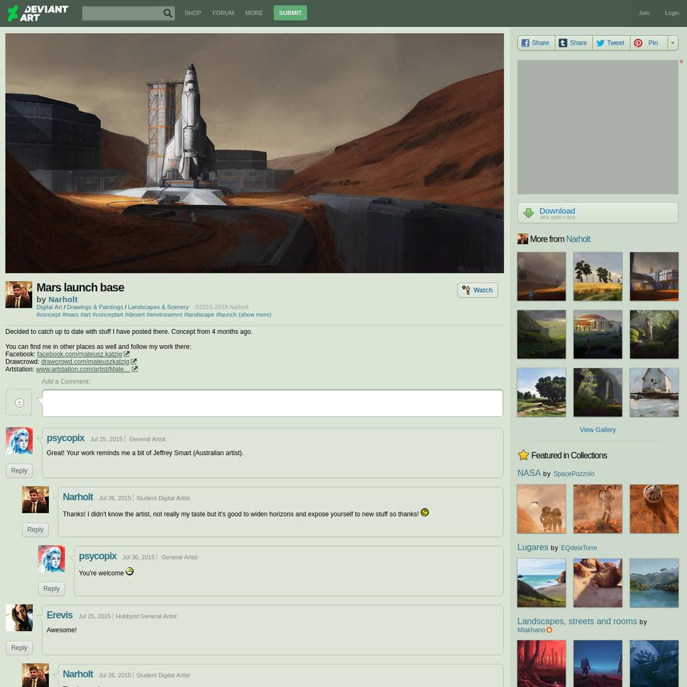Open the More menu
Viewport: 687px width, 687px height.
click(x=254, y=13)
